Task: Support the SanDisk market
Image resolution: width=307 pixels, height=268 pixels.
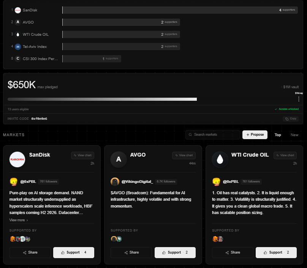Action: coord(74,252)
